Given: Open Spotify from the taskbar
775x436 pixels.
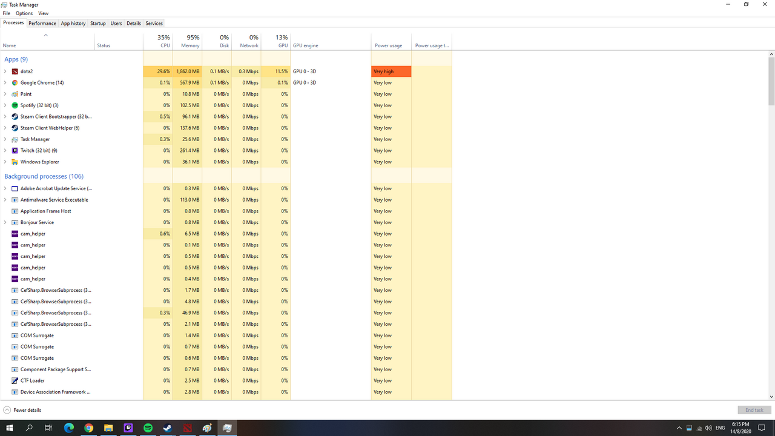Looking at the screenshot, I should click(x=148, y=428).
